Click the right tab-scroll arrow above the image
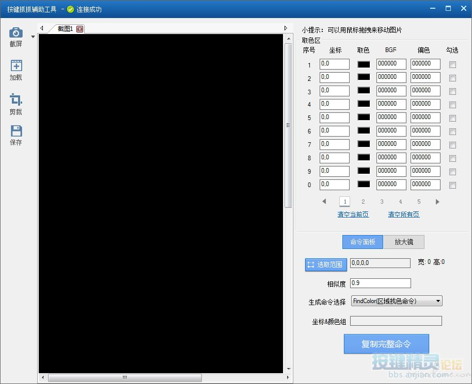The height and width of the screenshot is (384, 472). click(x=286, y=28)
